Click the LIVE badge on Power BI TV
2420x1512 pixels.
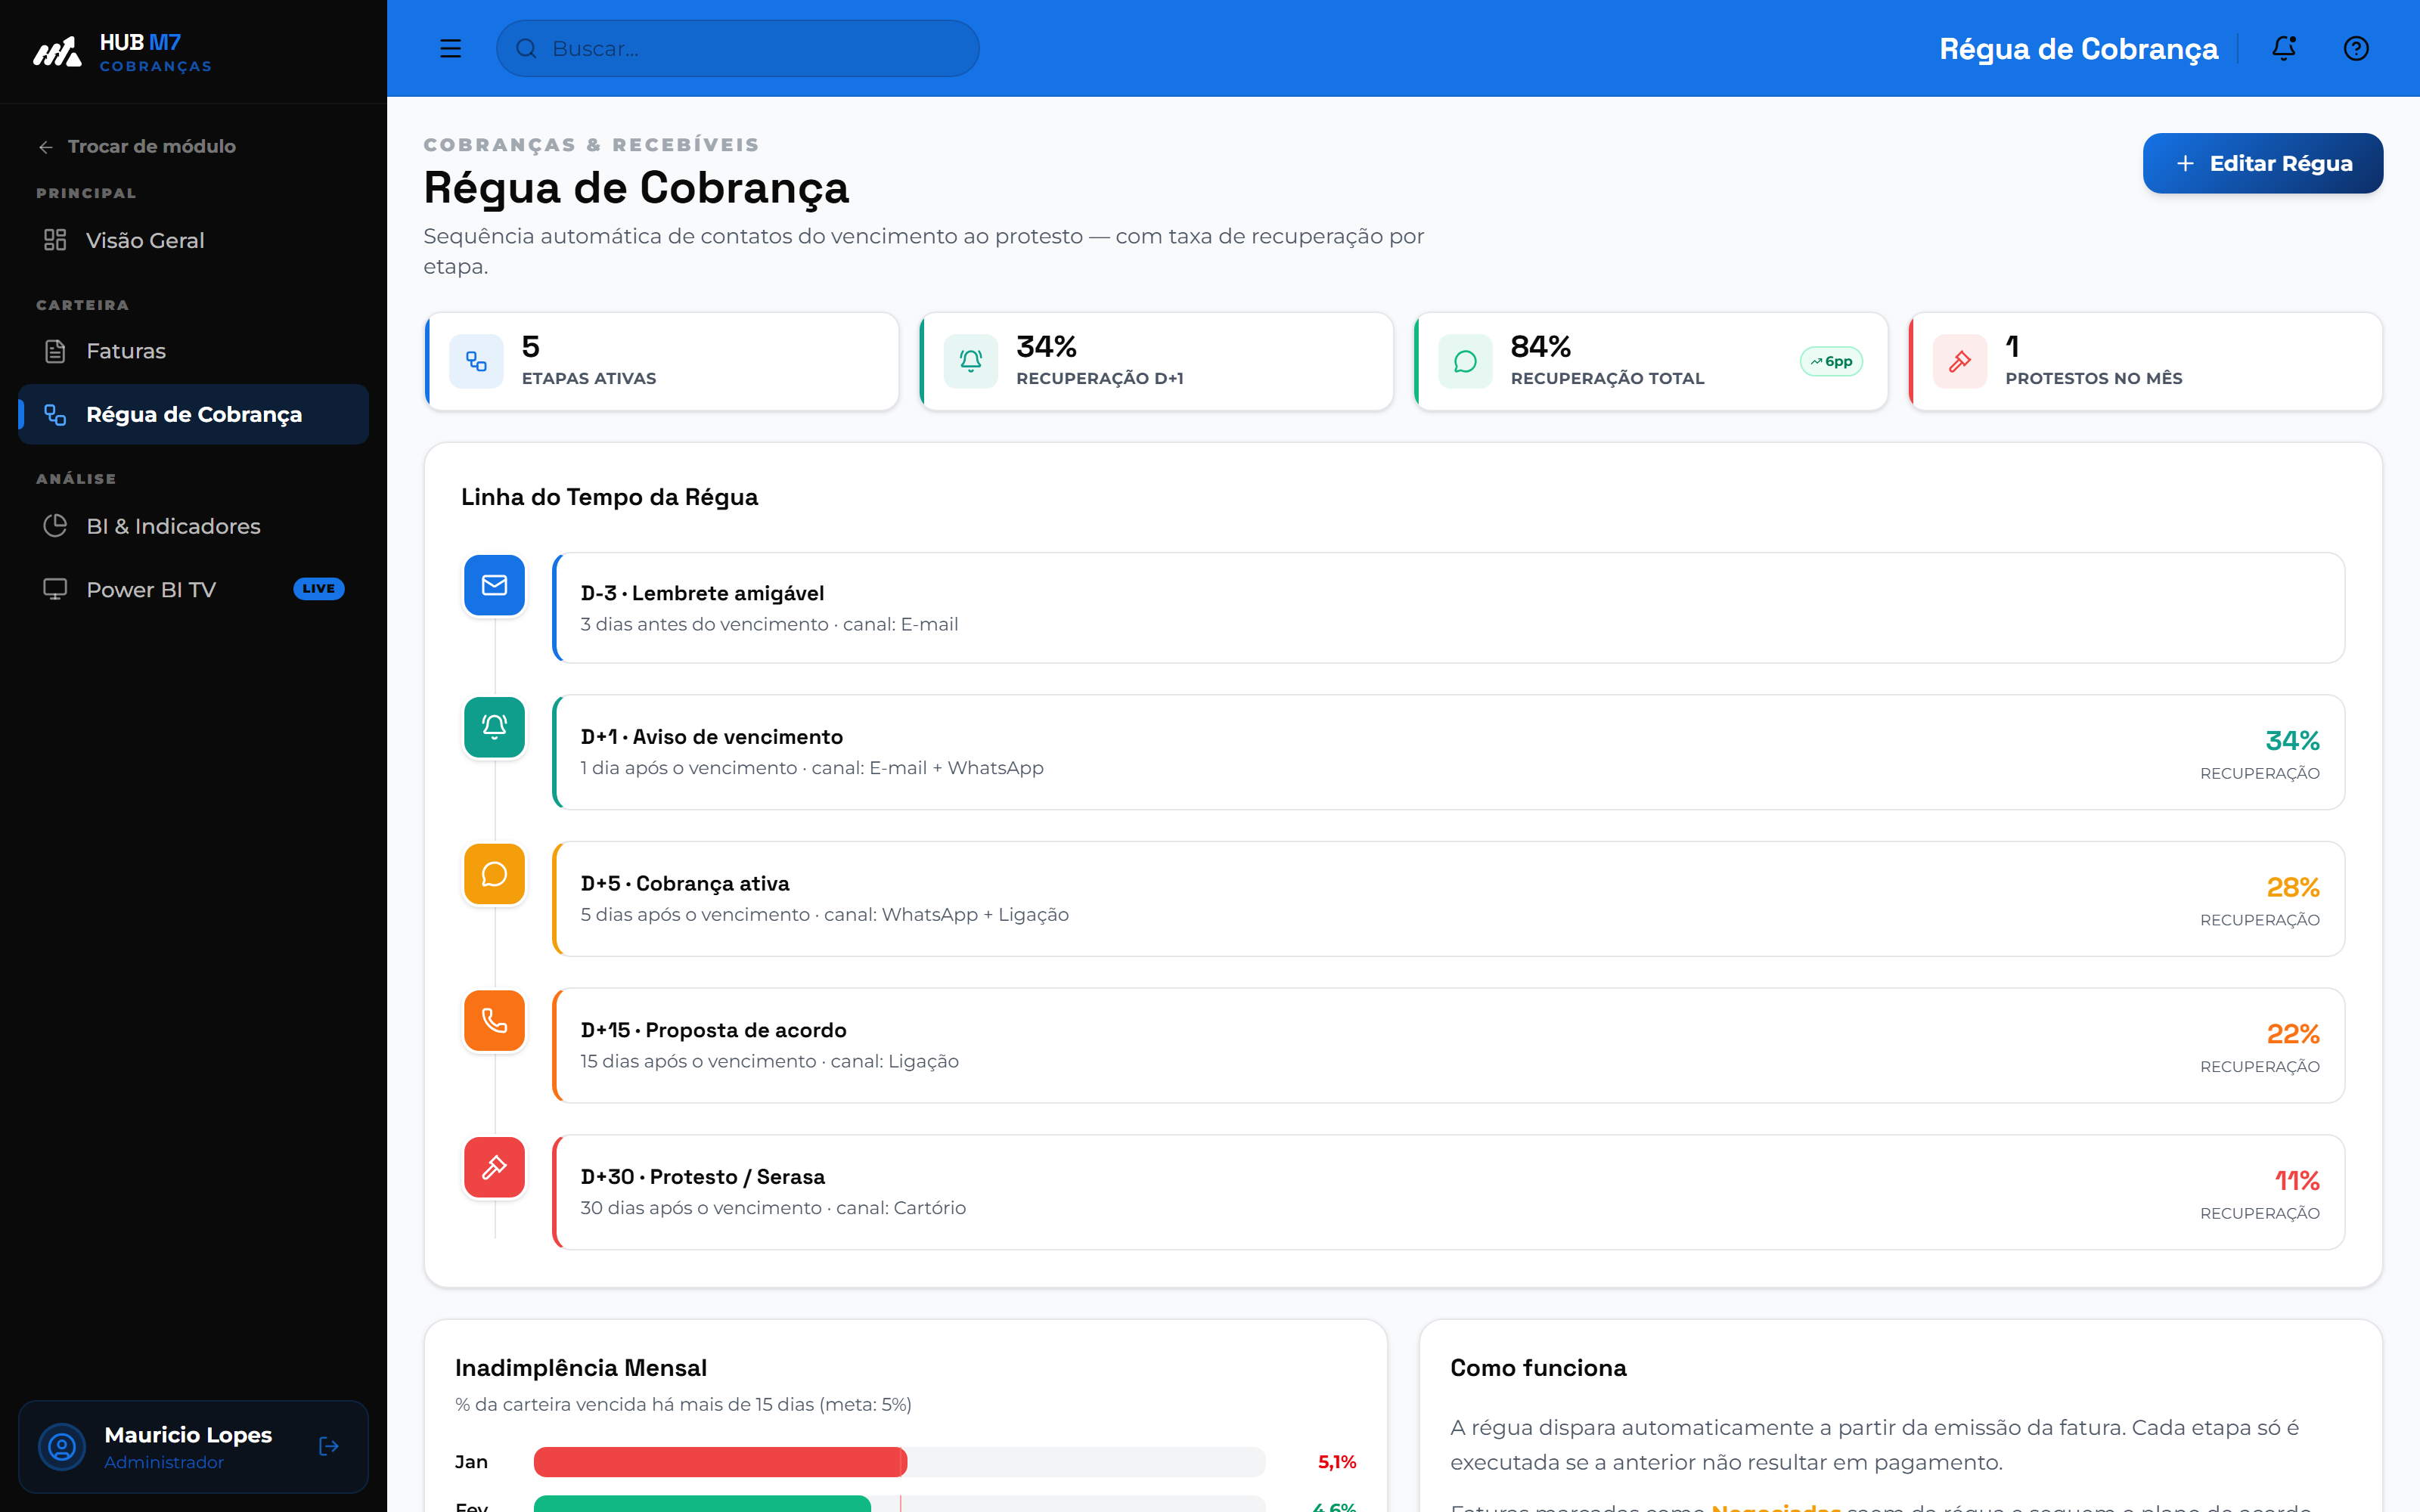coord(318,589)
